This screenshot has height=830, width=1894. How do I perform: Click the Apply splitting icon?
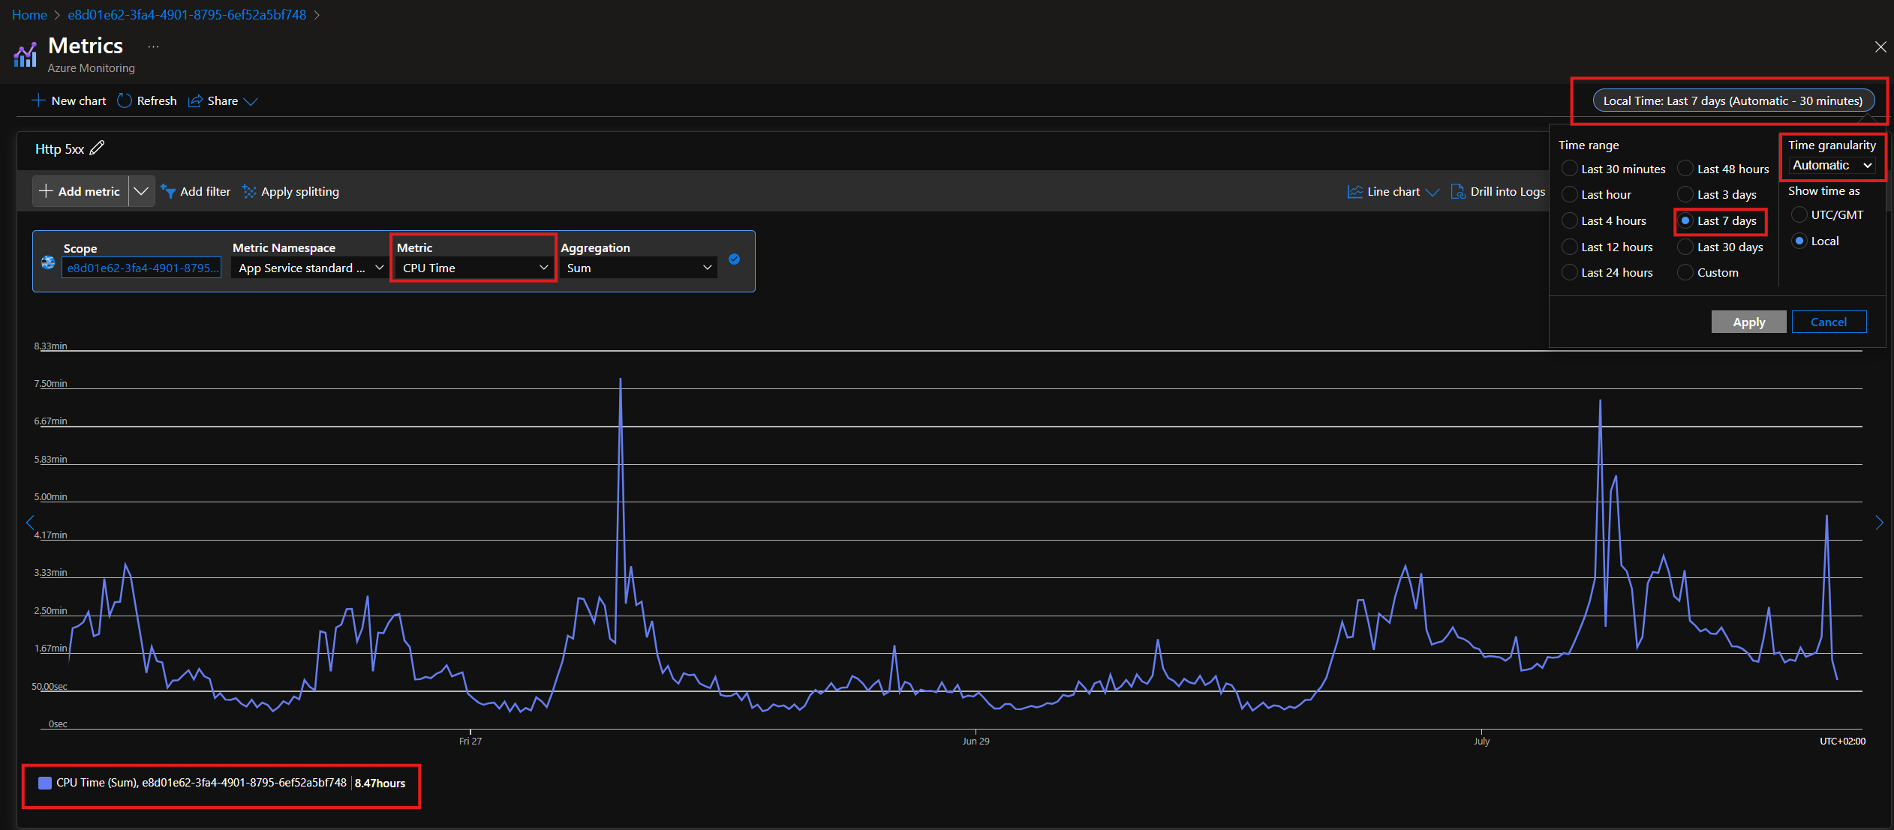click(249, 192)
